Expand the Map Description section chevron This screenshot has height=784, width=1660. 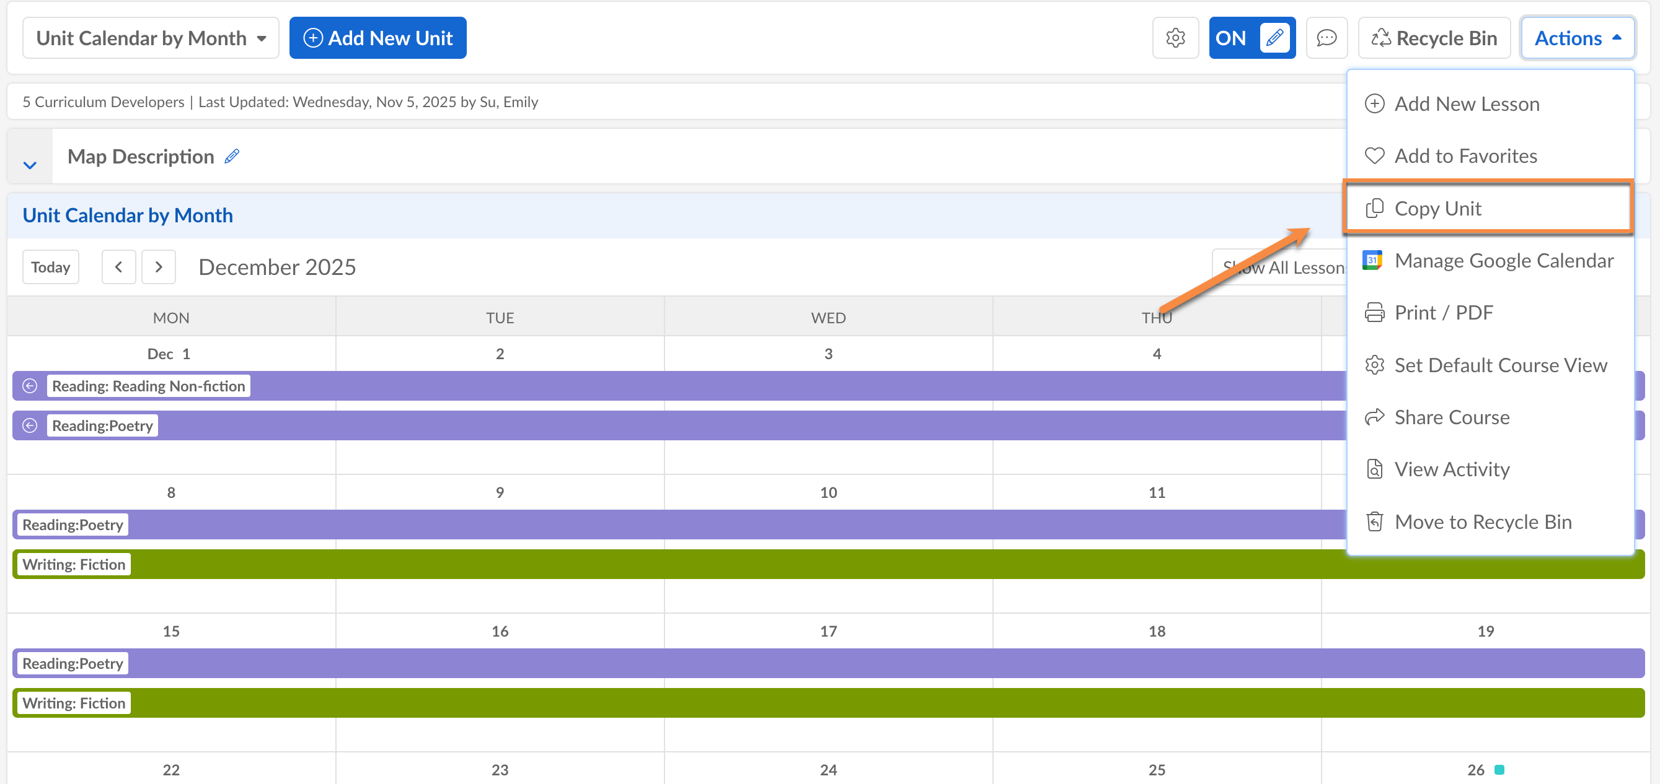click(x=30, y=165)
